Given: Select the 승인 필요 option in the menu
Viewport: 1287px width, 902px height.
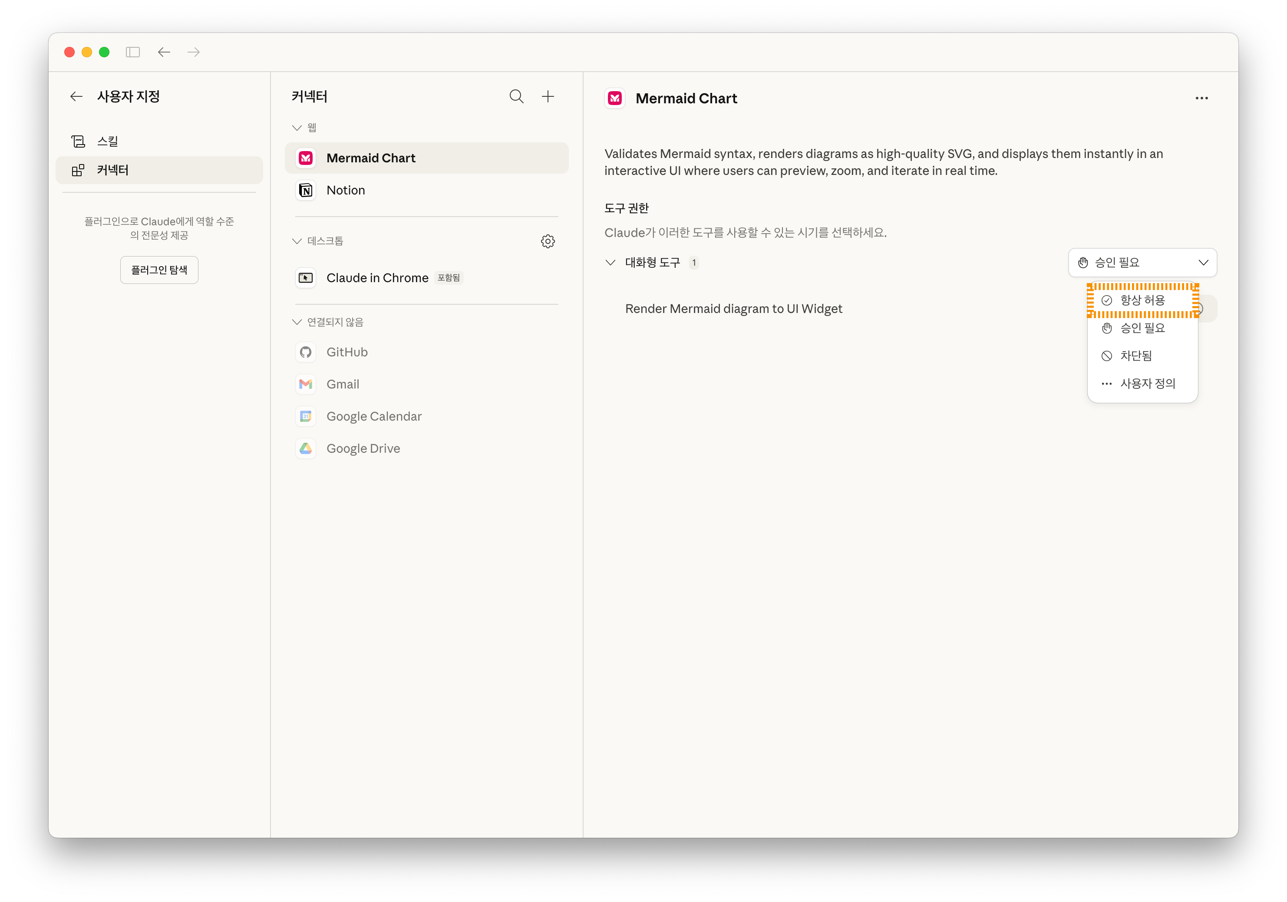Looking at the screenshot, I should point(1142,328).
